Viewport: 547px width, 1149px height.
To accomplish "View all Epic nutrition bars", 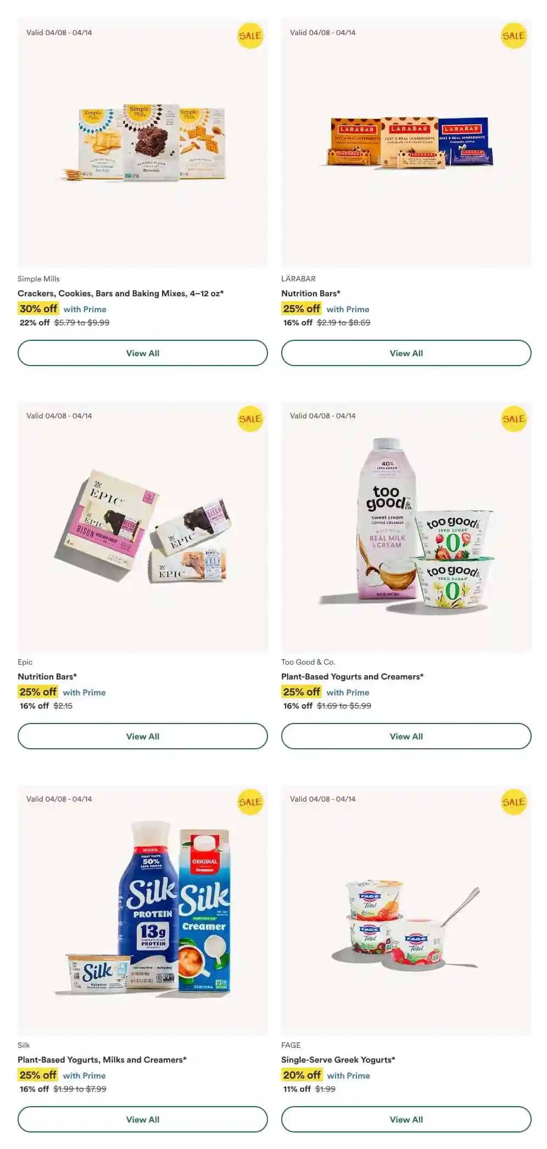I will pos(143,736).
